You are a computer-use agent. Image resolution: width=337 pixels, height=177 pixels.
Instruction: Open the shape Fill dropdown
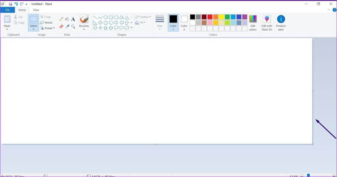pyautogui.click(x=140, y=22)
